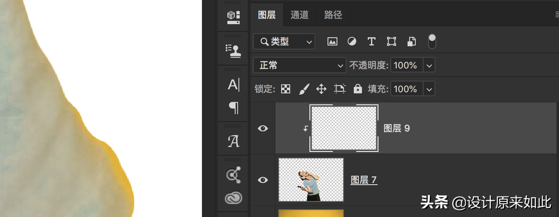The image size is (559, 217).
Task: Click the 不透明度 100% value field
Action: (407, 65)
